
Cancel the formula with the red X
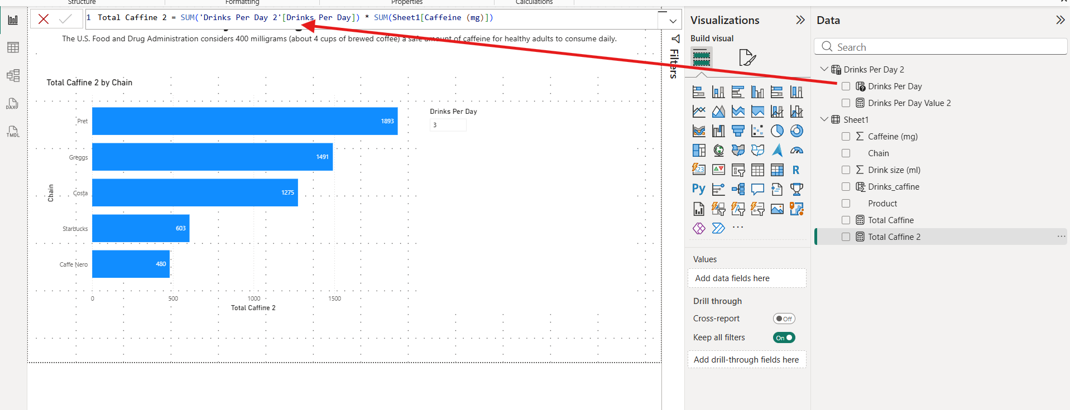[x=44, y=19]
